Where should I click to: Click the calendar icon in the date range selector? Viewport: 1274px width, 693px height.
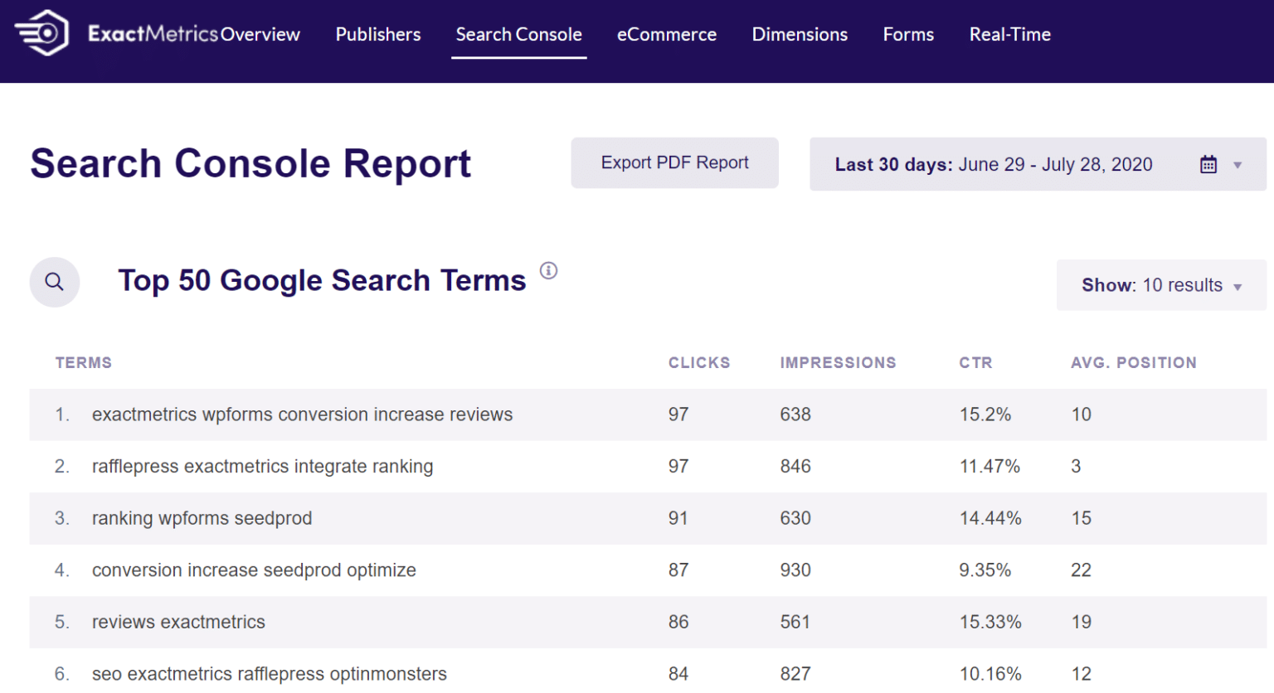1208,163
